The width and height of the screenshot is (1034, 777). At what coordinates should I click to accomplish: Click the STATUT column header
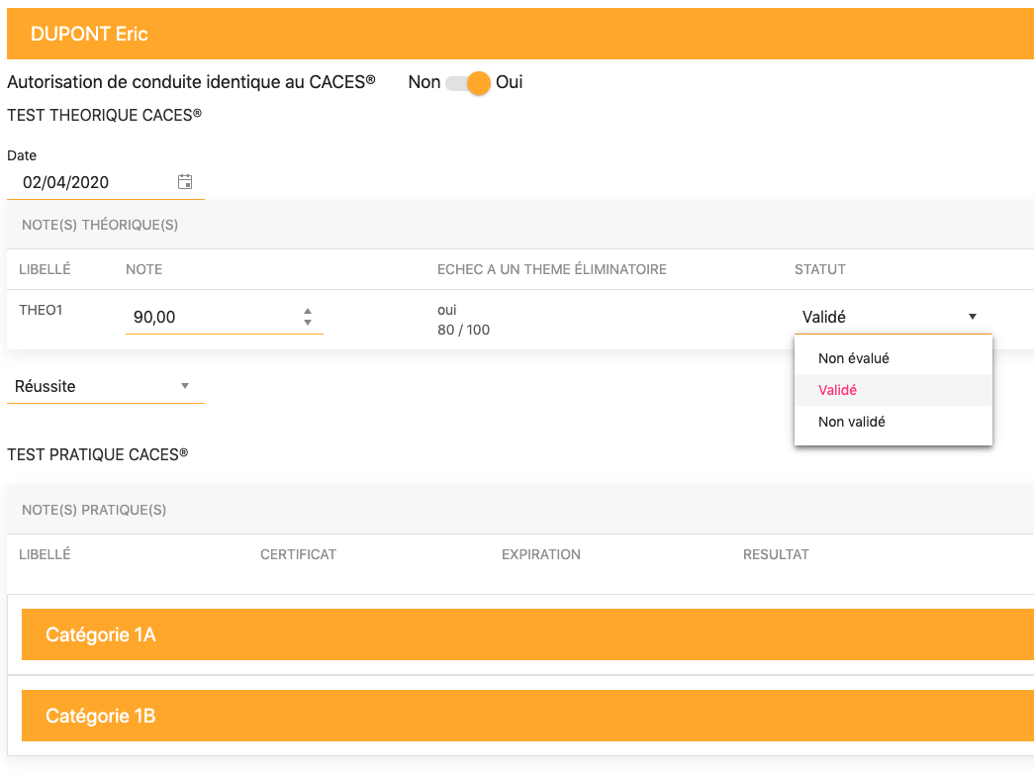tap(819, 270)
